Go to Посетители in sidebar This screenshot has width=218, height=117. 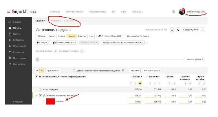[17, 46]
